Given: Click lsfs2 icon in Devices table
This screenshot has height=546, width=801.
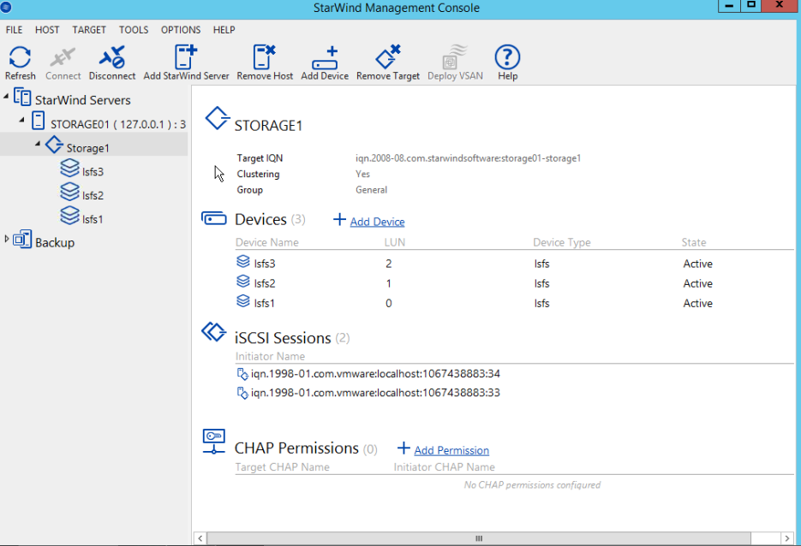Looking at the screenshot, I should coord(243,282).
